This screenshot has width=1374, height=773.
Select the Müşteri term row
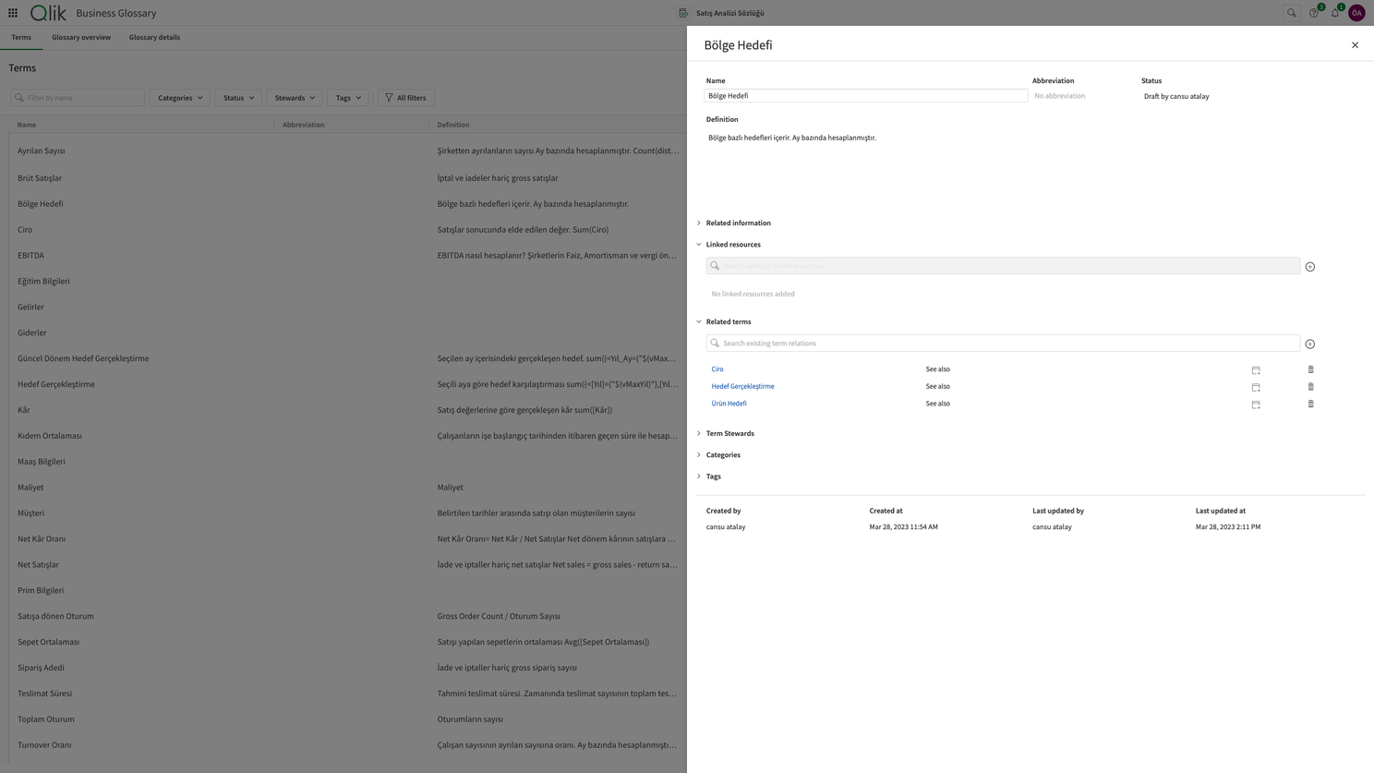coord(347,513)
